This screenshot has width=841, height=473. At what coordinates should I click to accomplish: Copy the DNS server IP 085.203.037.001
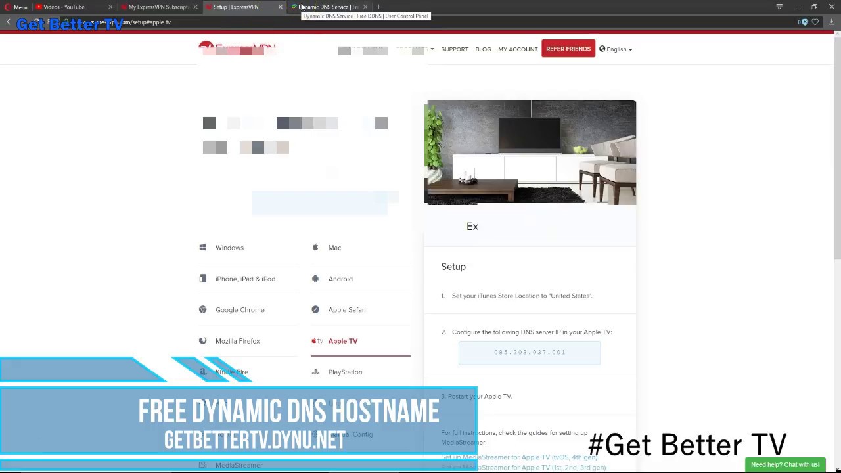point(530,352)
